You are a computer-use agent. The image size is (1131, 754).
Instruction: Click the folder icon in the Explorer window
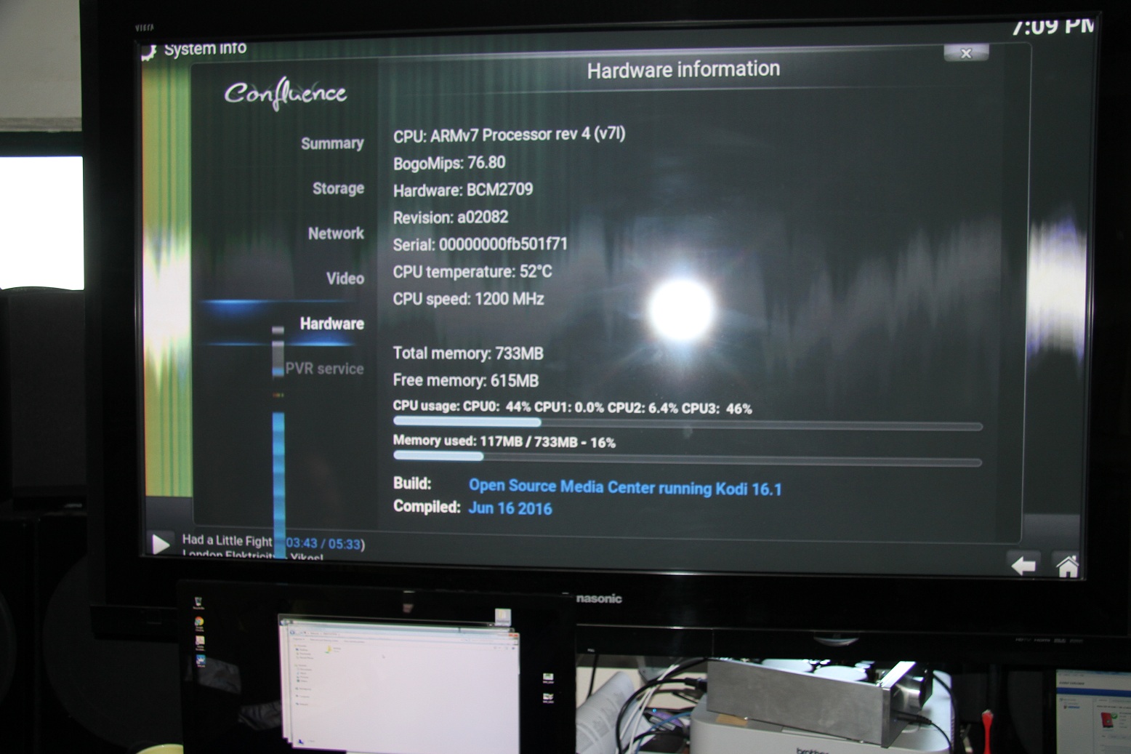click(x=328, y=649)
